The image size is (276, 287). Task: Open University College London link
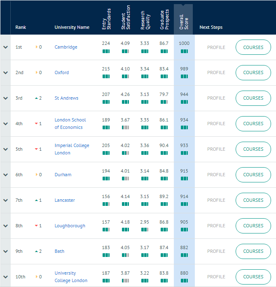pyautogui.click(x=71, y=277)
